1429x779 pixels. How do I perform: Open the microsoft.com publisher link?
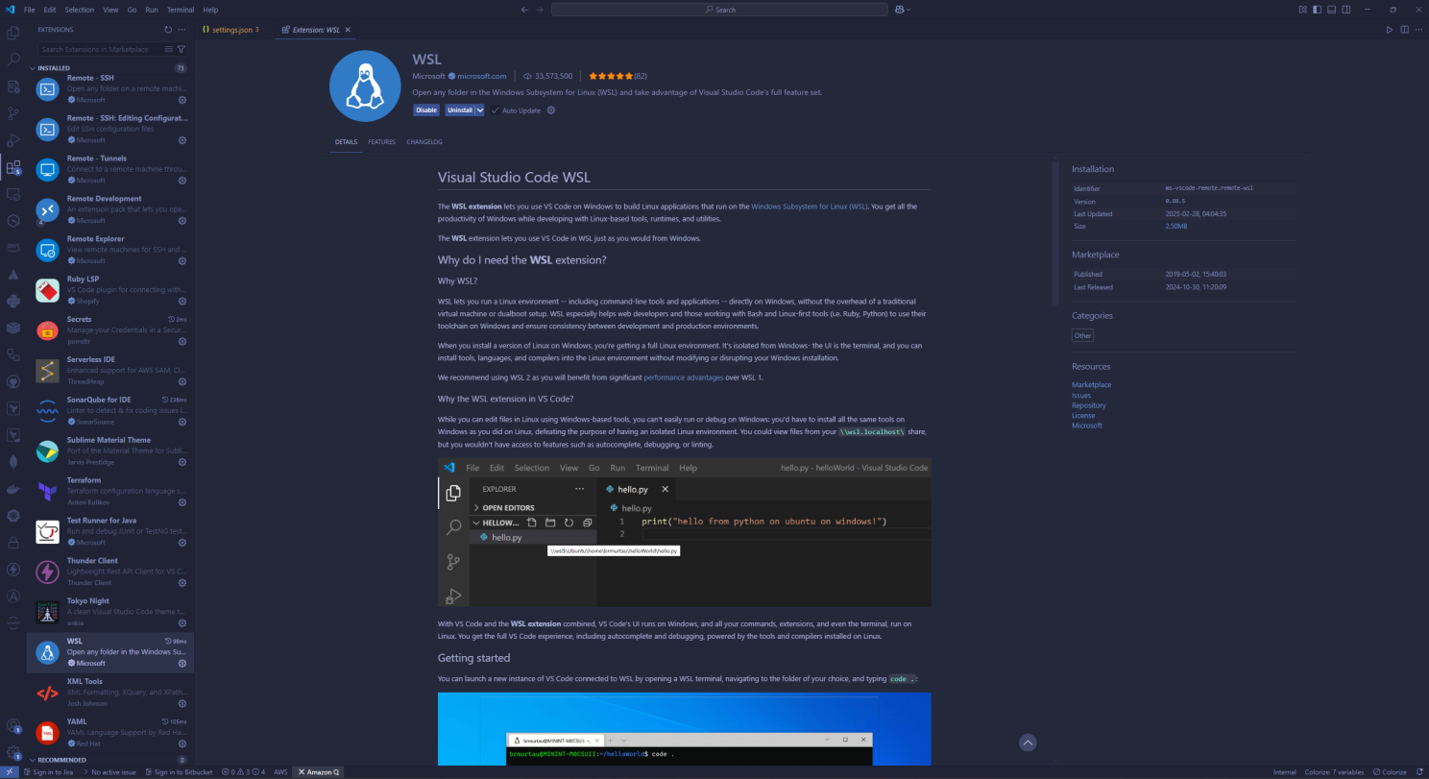point(481,76)
